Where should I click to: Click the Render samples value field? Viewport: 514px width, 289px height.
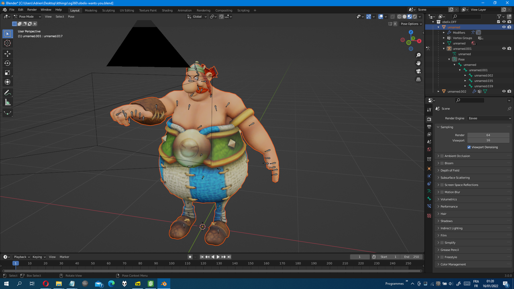point(488,135)
